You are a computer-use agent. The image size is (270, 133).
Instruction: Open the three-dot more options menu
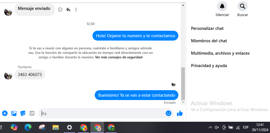76,10
